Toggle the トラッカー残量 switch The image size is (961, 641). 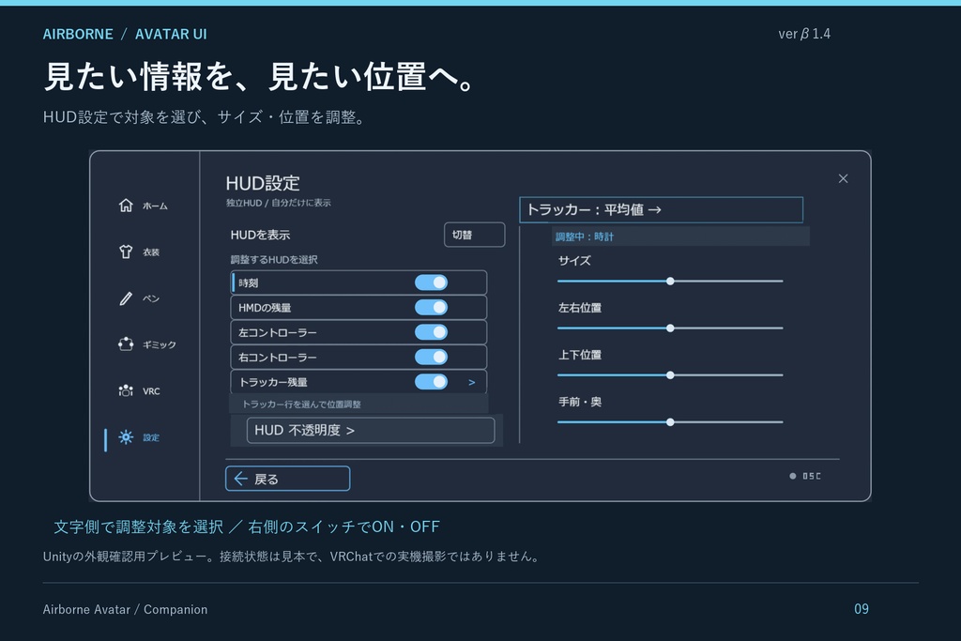431,382
